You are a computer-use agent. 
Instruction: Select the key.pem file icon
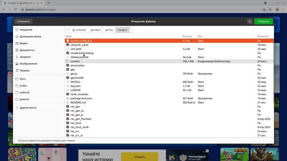[x=68, y=86]
